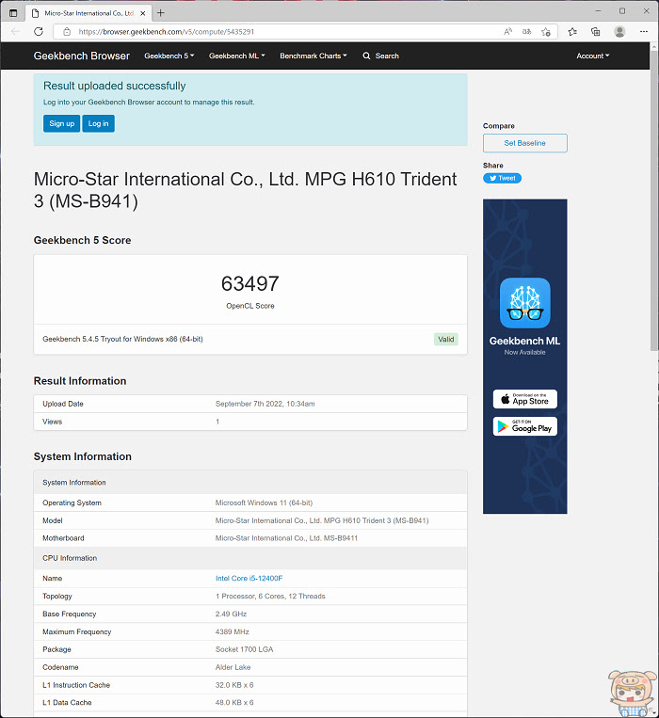Click 'Microsoft Windows 11 (64-bit)' value
The image size is (659, 718).
[264, 503]
